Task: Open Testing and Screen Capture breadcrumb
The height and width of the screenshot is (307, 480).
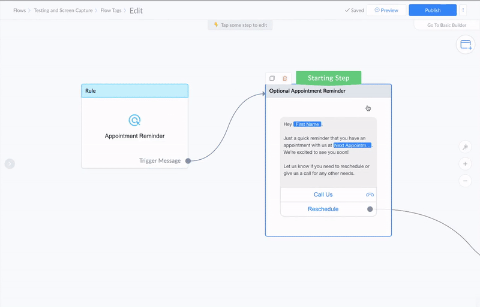Action: pos(63,10)
